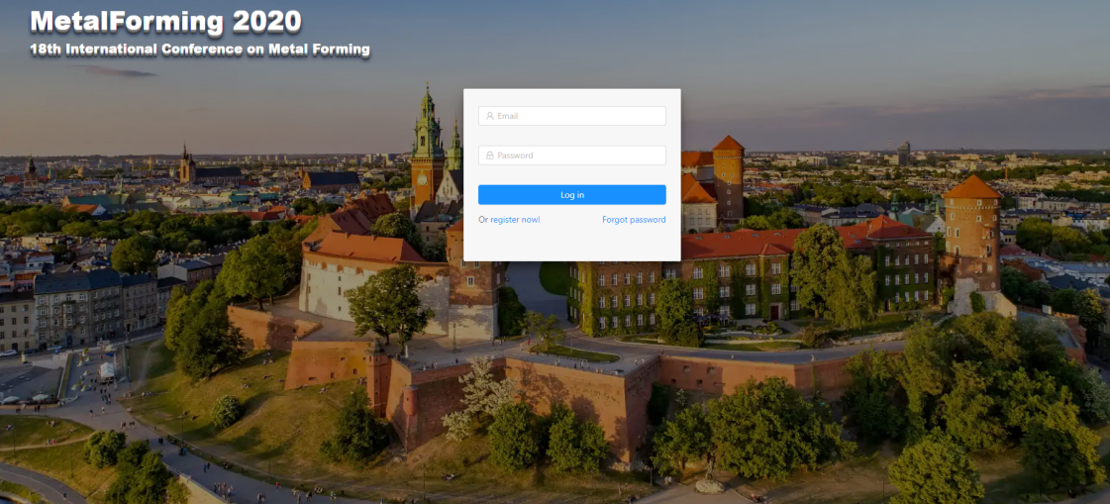
Task: Focus the Password input field
Action: click(x=572, y=155)
